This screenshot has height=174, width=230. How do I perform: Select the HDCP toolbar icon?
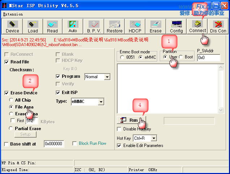pyautogui.click(x=136, y=27)
